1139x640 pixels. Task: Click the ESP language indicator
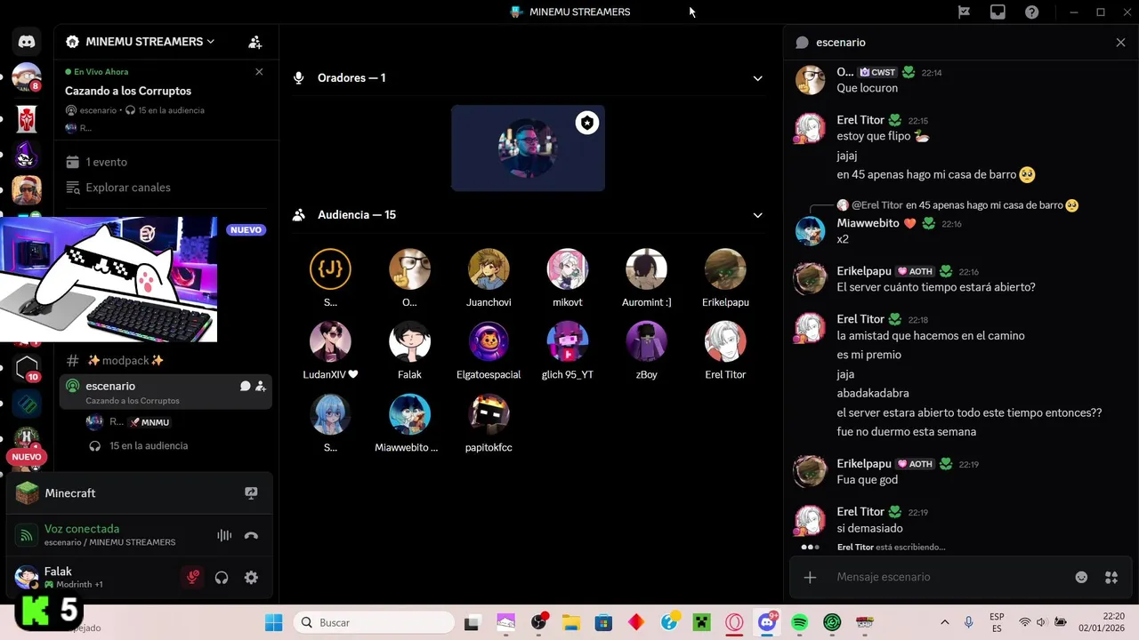(997, 622)
